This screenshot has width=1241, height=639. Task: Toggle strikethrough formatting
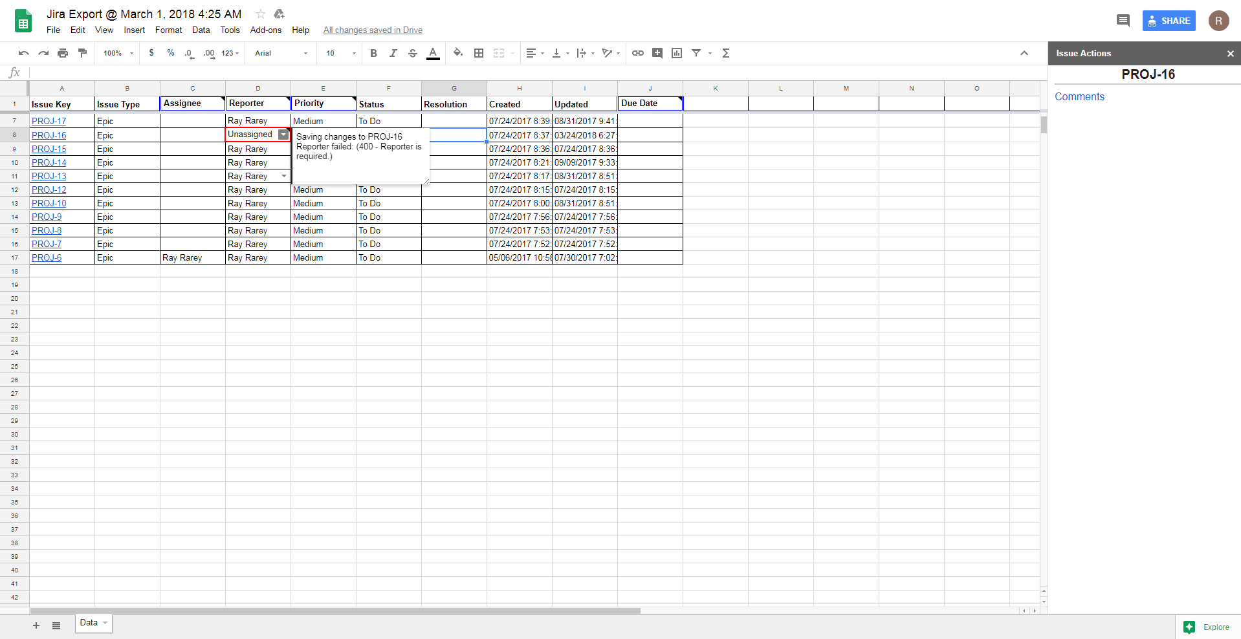tap(412, 53)
